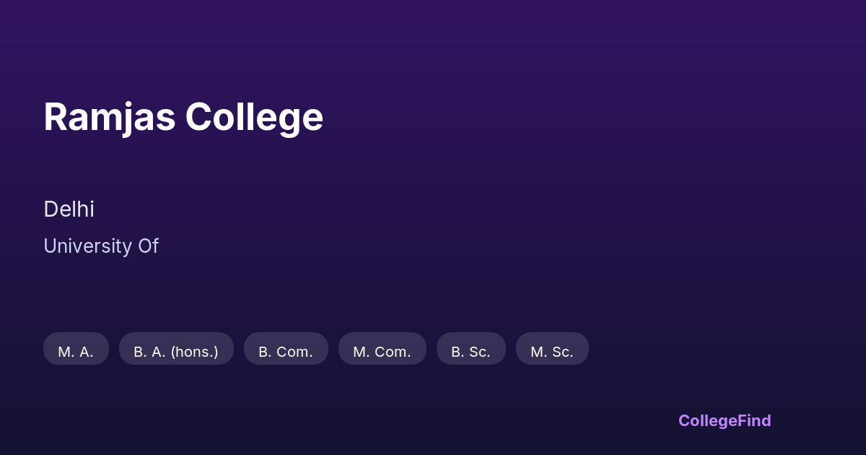Show Master of Science programs chip

click(552, 352)
